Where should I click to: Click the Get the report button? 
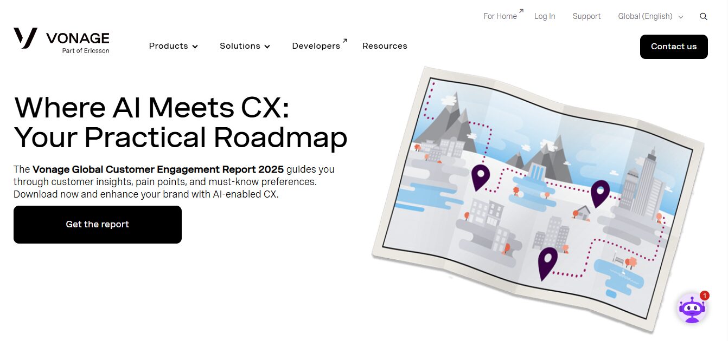pyautogui.click(x=98, y=225)
